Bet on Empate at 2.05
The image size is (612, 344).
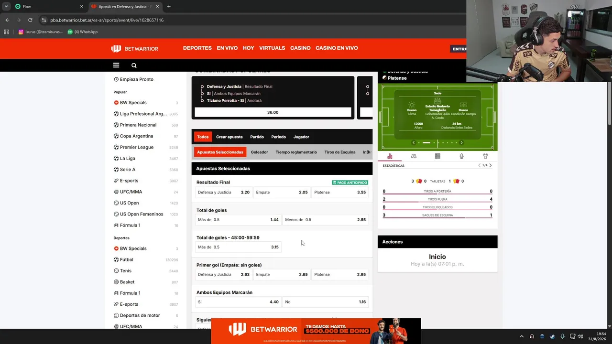(x=282, y=192)
